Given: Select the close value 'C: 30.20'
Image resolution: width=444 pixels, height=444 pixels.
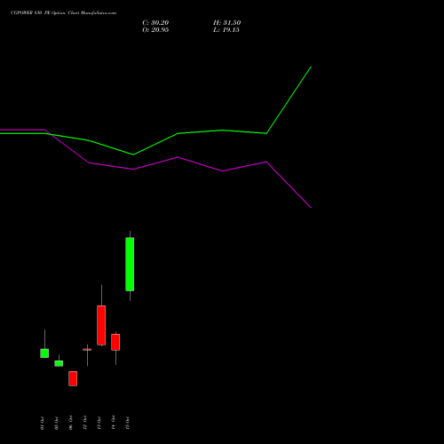Looking at the screenshot, I should (x=155, y=23).
